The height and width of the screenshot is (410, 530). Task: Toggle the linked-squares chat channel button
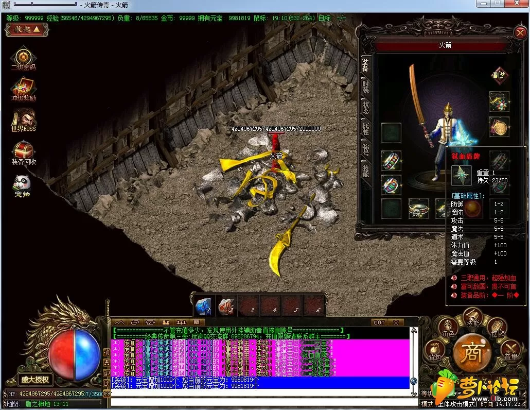click(x=107, y=373)
